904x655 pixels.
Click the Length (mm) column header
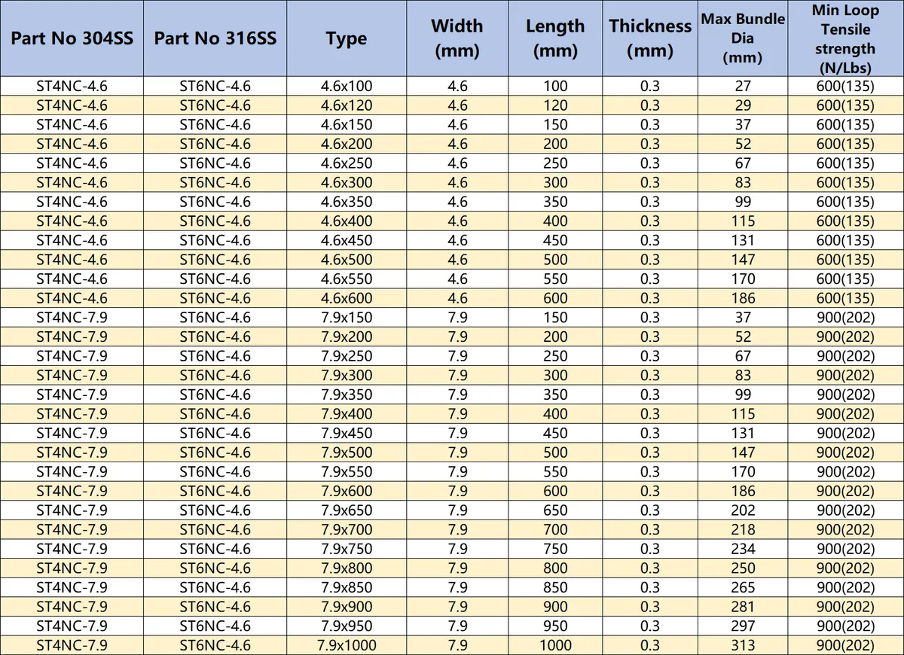pos(555,38)
